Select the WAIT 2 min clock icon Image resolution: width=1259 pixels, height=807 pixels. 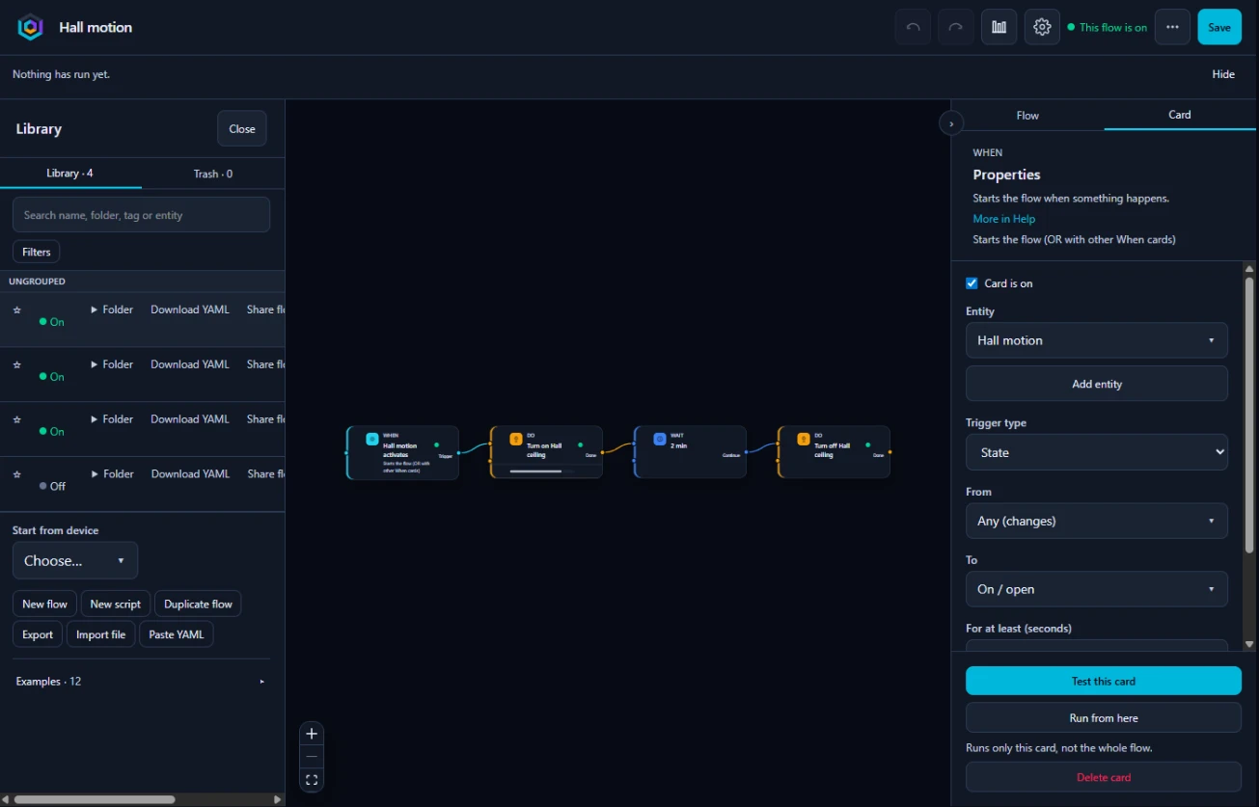point(660,439)
